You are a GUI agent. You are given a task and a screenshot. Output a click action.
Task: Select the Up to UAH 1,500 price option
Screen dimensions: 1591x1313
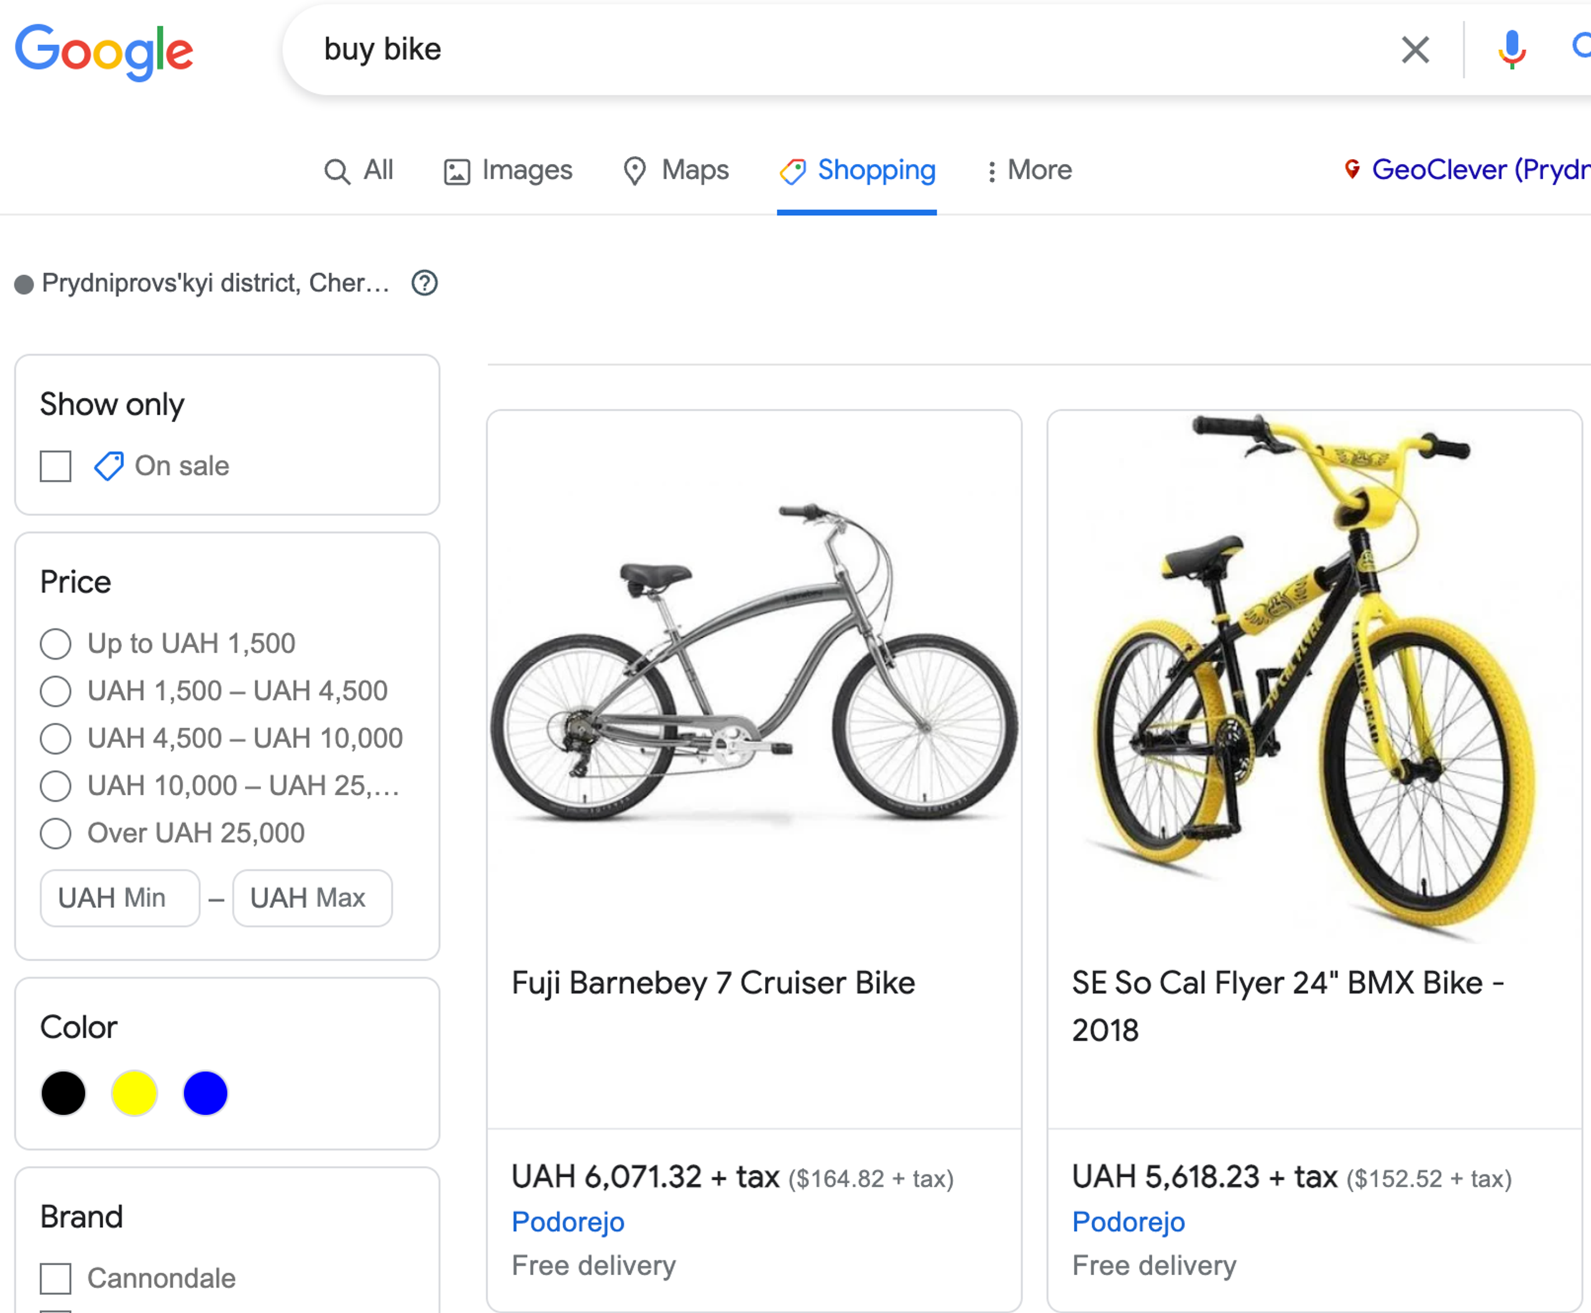coord(55,643)
